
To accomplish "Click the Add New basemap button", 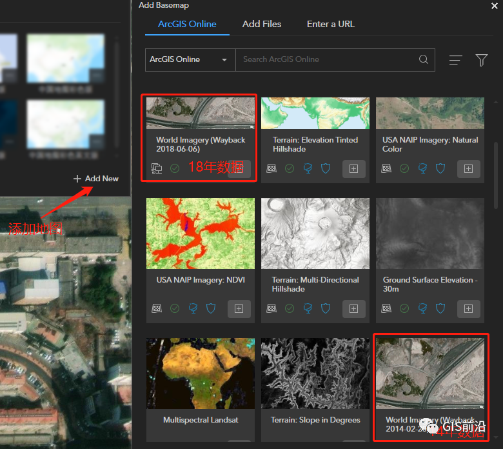I will (x=96, y=179).
